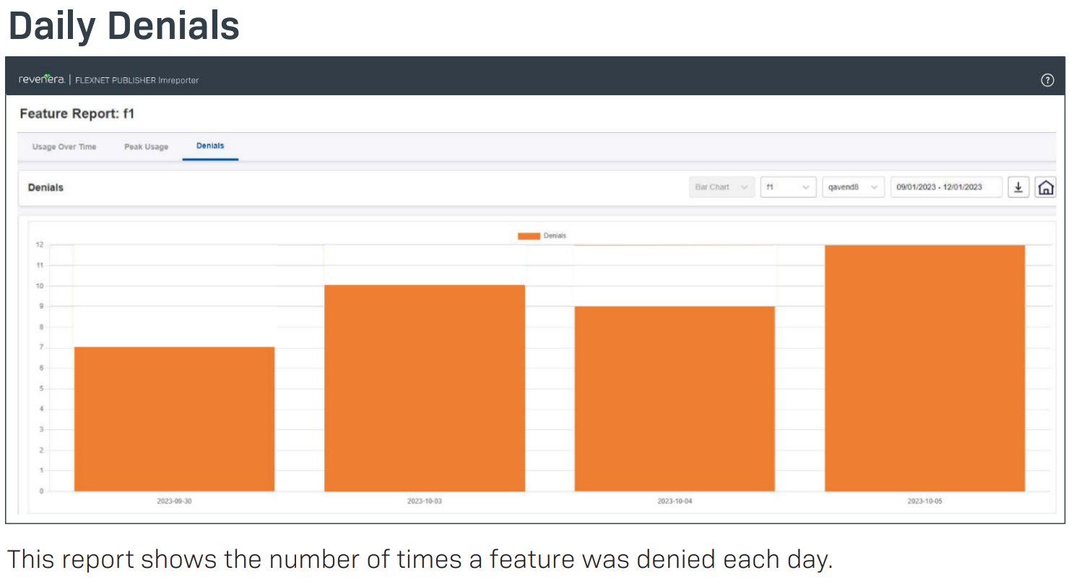Select the bar for 2023-10-03
The image size is (1071, 583).
point(425,388)
